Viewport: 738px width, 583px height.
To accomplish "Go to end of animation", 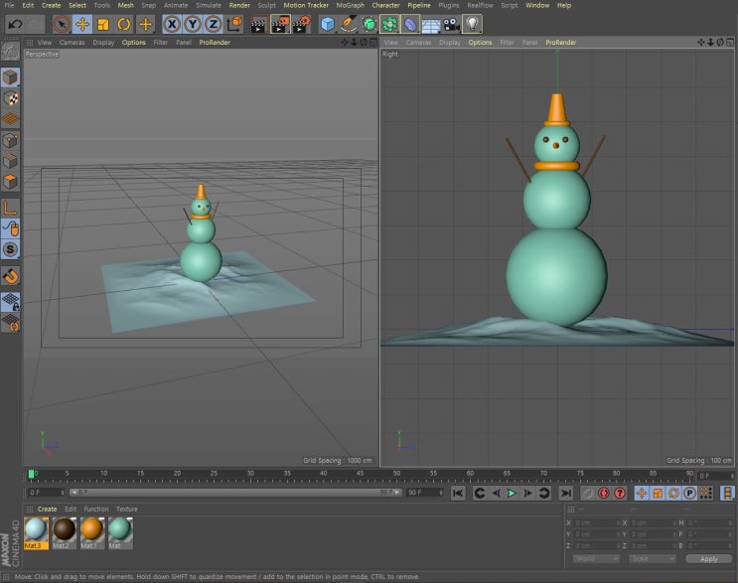I will click(566, 494).
